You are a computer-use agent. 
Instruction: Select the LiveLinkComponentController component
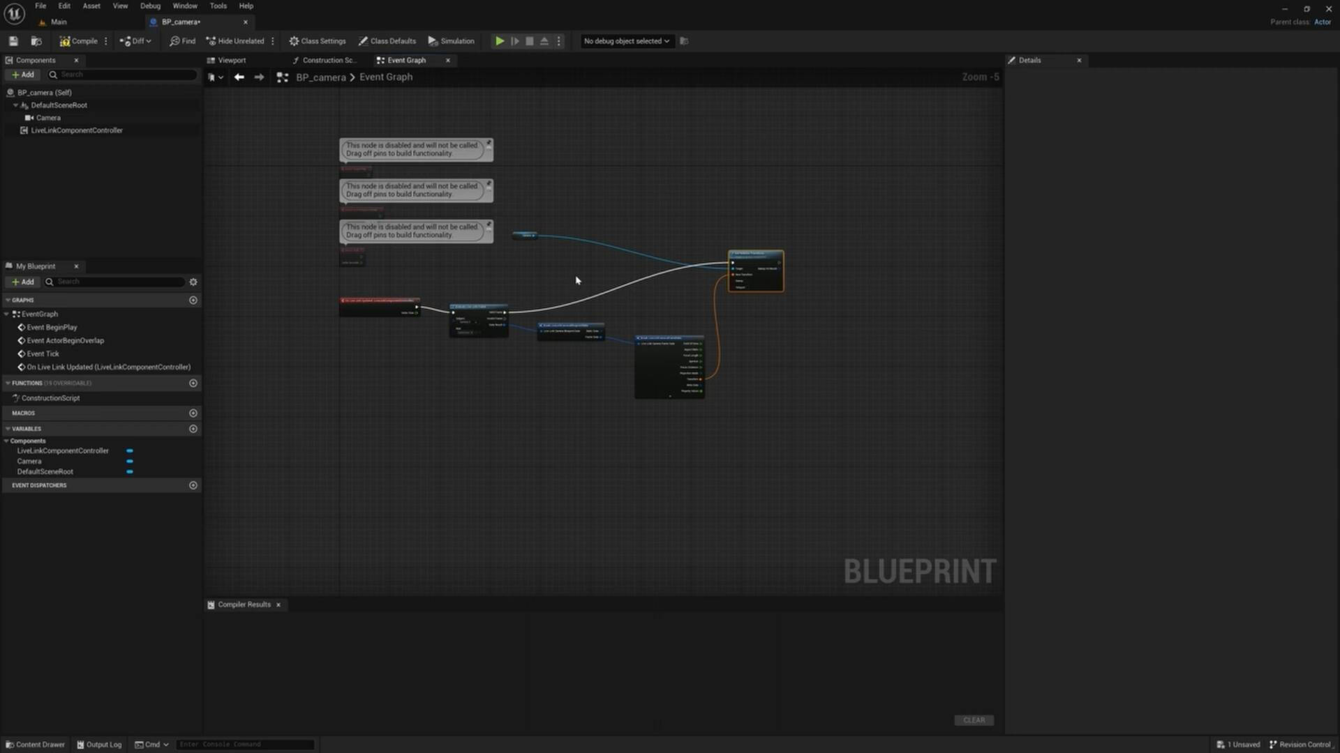[77, 130]
